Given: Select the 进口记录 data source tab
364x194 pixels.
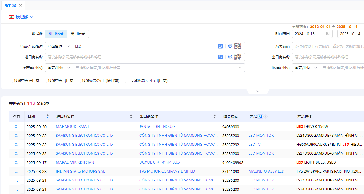Looking at the screenshot, I should [56, 34].
